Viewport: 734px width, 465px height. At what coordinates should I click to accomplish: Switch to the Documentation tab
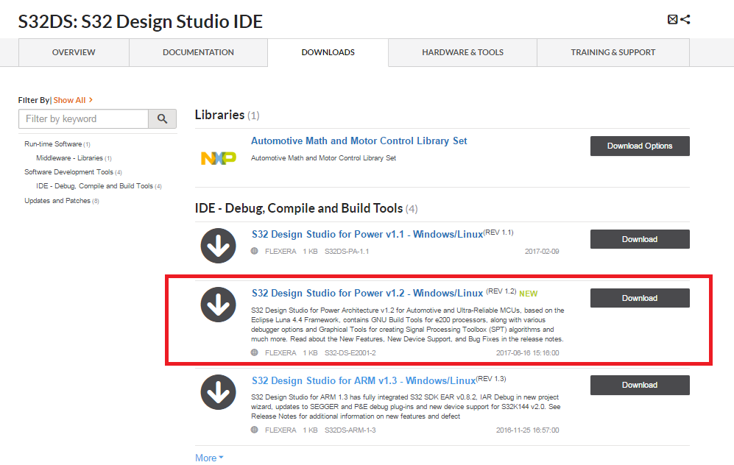(x=199, y=52)
